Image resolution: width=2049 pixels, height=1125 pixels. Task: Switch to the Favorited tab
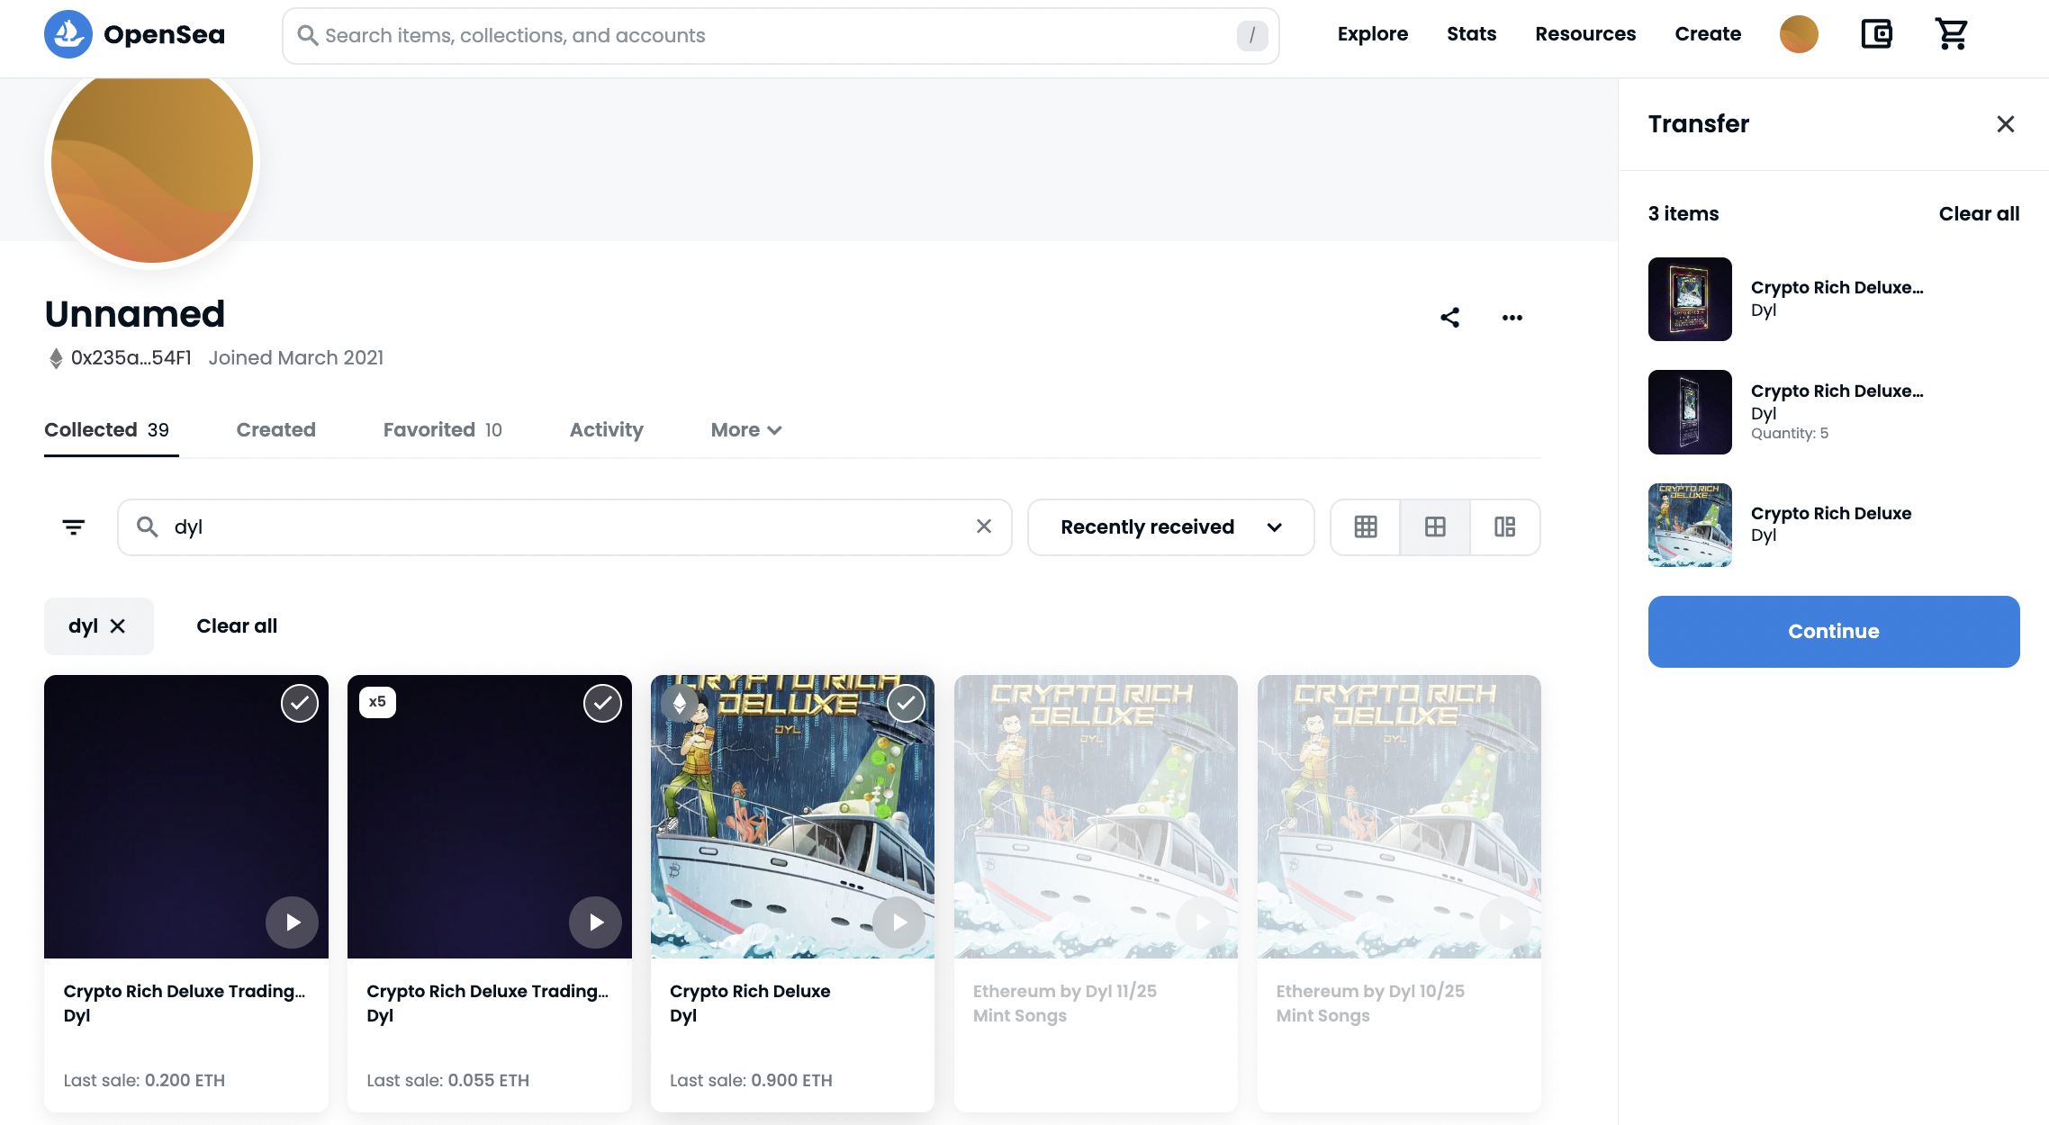pos(442,430)
